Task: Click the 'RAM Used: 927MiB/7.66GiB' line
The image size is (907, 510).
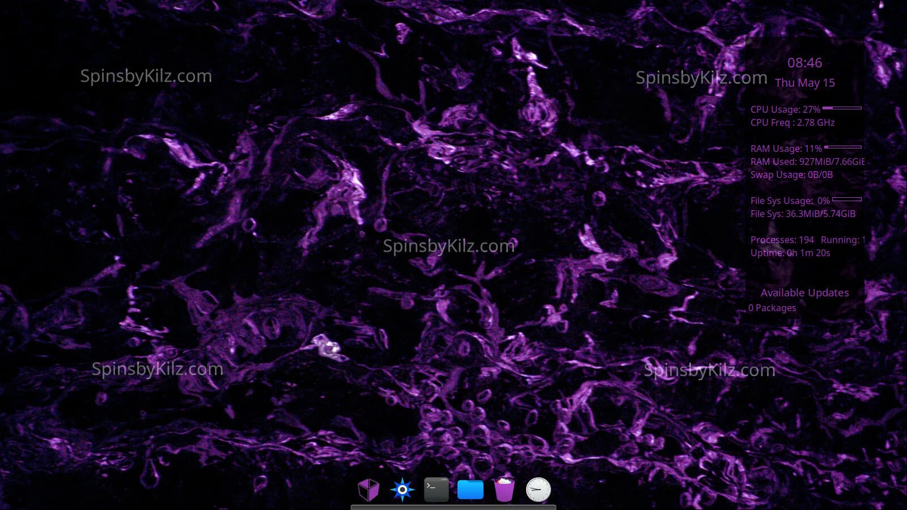Action: [x=807, y=161]
